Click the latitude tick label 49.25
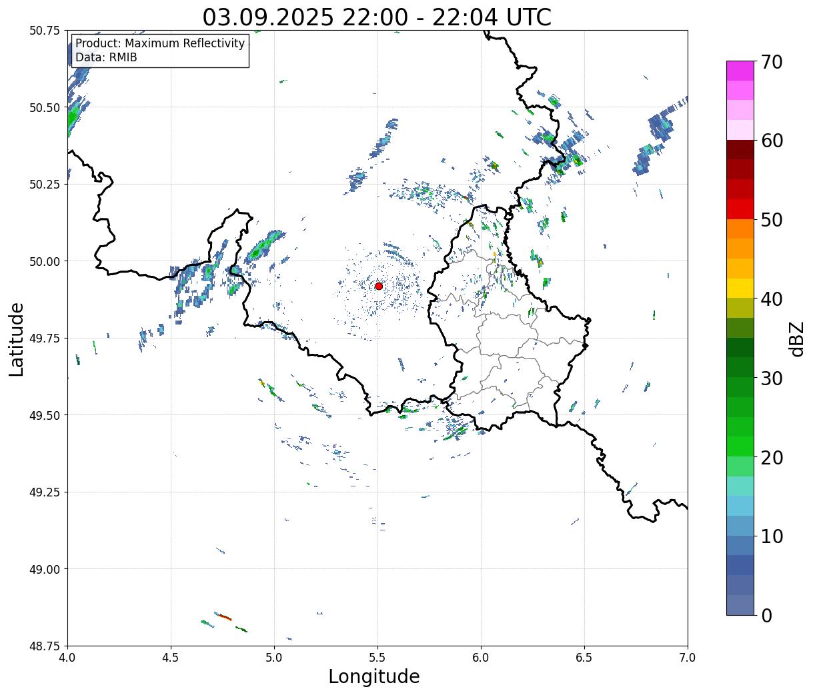The height and width of the screenshot is (693, 813). [x=45, y=492]
